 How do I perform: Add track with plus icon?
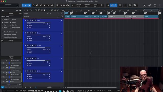click(63, 10)
